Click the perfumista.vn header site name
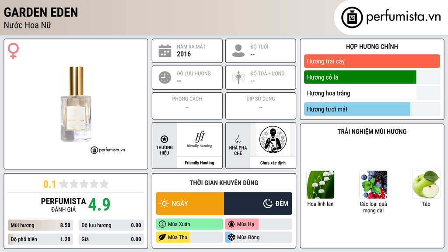448x252 pixels. (x=403, y=17)
